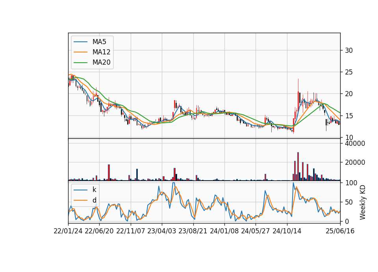The width and height of the screenshot is (378, 272).
Task: Click the Weekly KD axis title
Action: (x=363, y=202)
